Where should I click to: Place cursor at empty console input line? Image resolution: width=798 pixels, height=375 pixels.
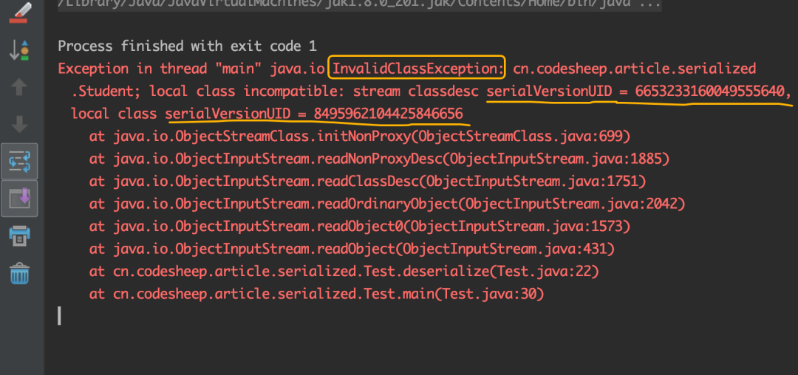pyautogui.click(x=60, y=315)
